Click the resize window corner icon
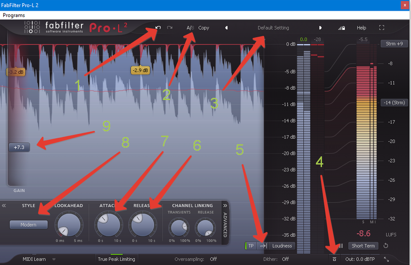411x265 pixels. click(x=386, y=259)
